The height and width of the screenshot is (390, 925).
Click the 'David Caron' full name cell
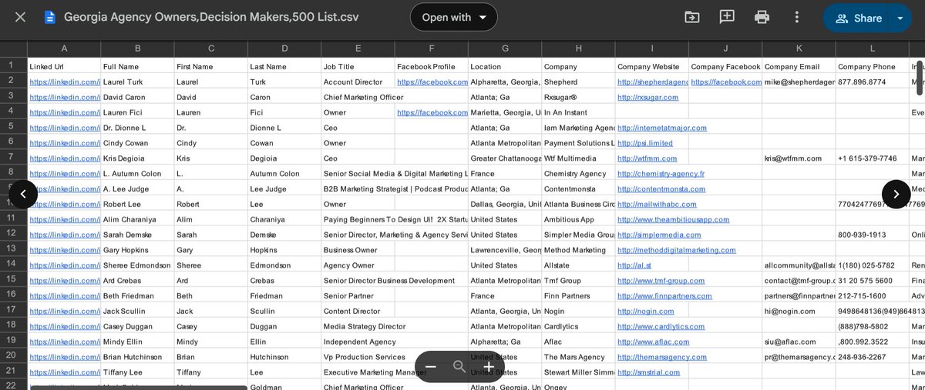[137, 97]
